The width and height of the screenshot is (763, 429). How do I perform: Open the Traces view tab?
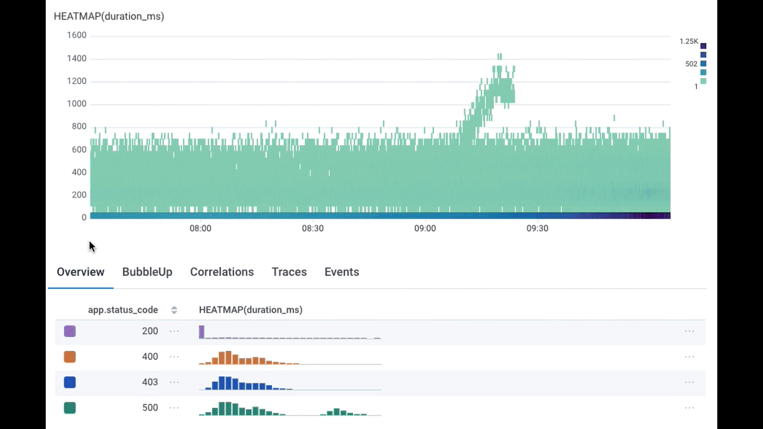click(x=289, y=272)
